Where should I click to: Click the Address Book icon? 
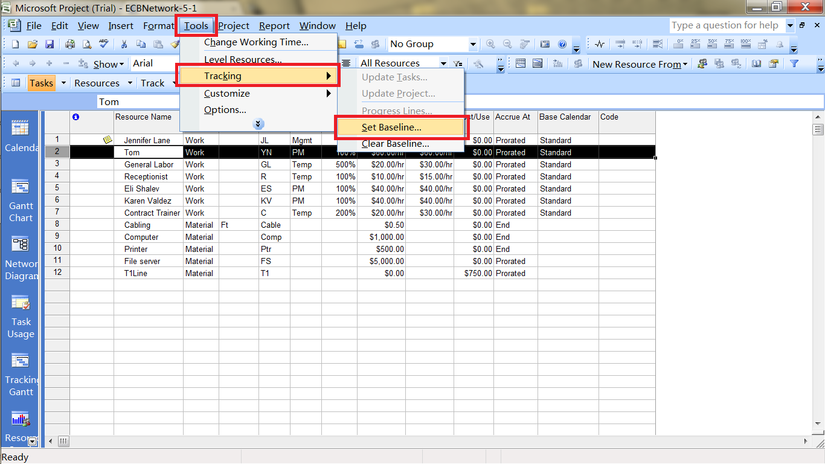click(x=757, y=63)
